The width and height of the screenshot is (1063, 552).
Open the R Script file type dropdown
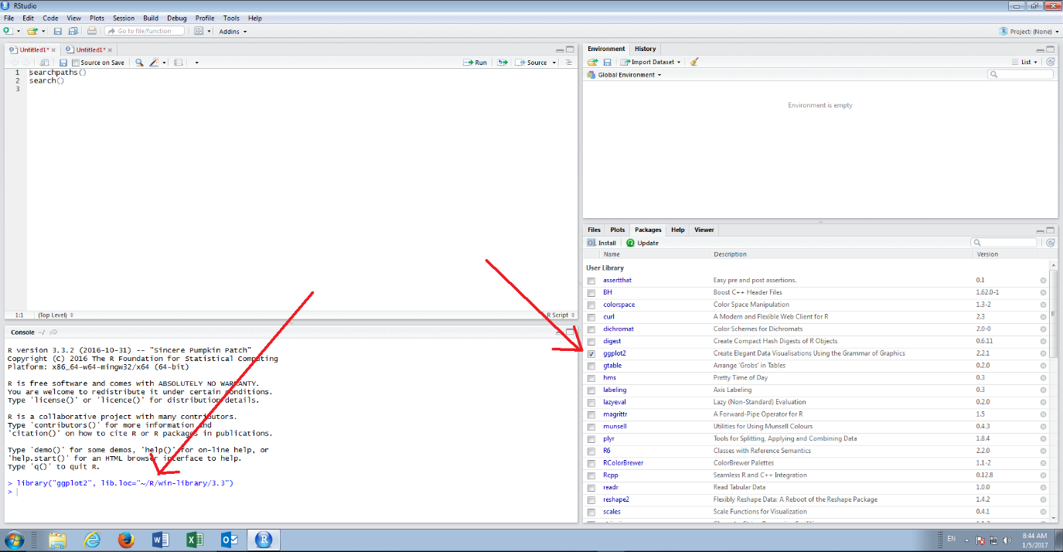(x=560, y=315)
